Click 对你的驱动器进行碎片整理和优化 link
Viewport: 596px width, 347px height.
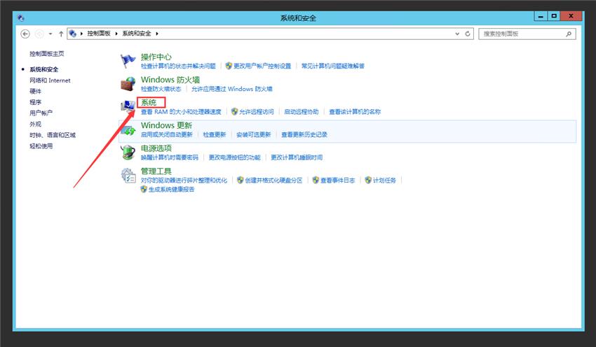(x=184, y=180)
